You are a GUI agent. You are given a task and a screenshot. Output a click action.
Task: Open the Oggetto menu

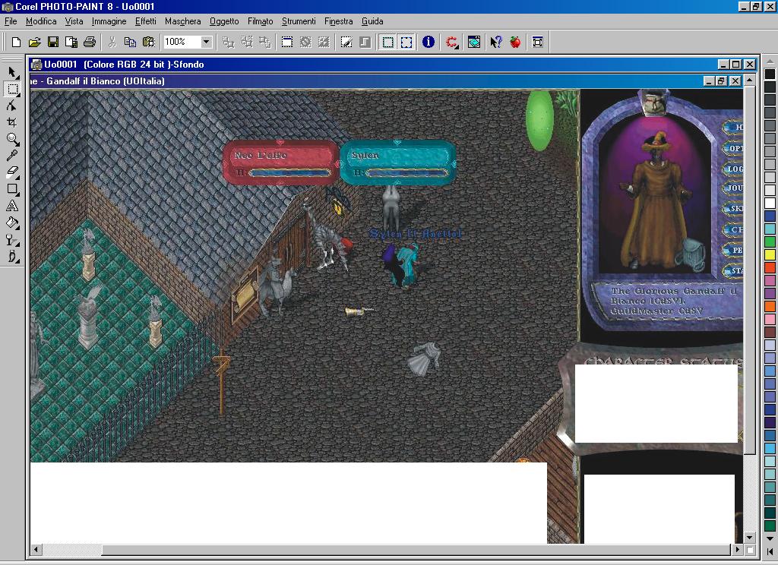point(224,21)
